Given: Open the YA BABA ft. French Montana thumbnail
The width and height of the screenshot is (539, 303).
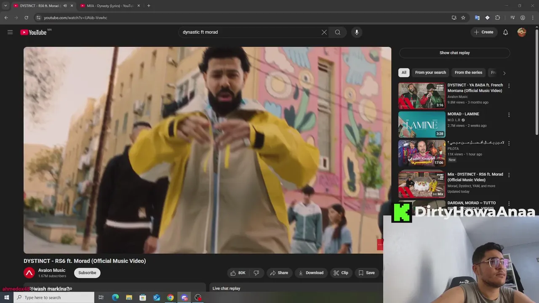Looking at the screenshot, I should (422, 96).
